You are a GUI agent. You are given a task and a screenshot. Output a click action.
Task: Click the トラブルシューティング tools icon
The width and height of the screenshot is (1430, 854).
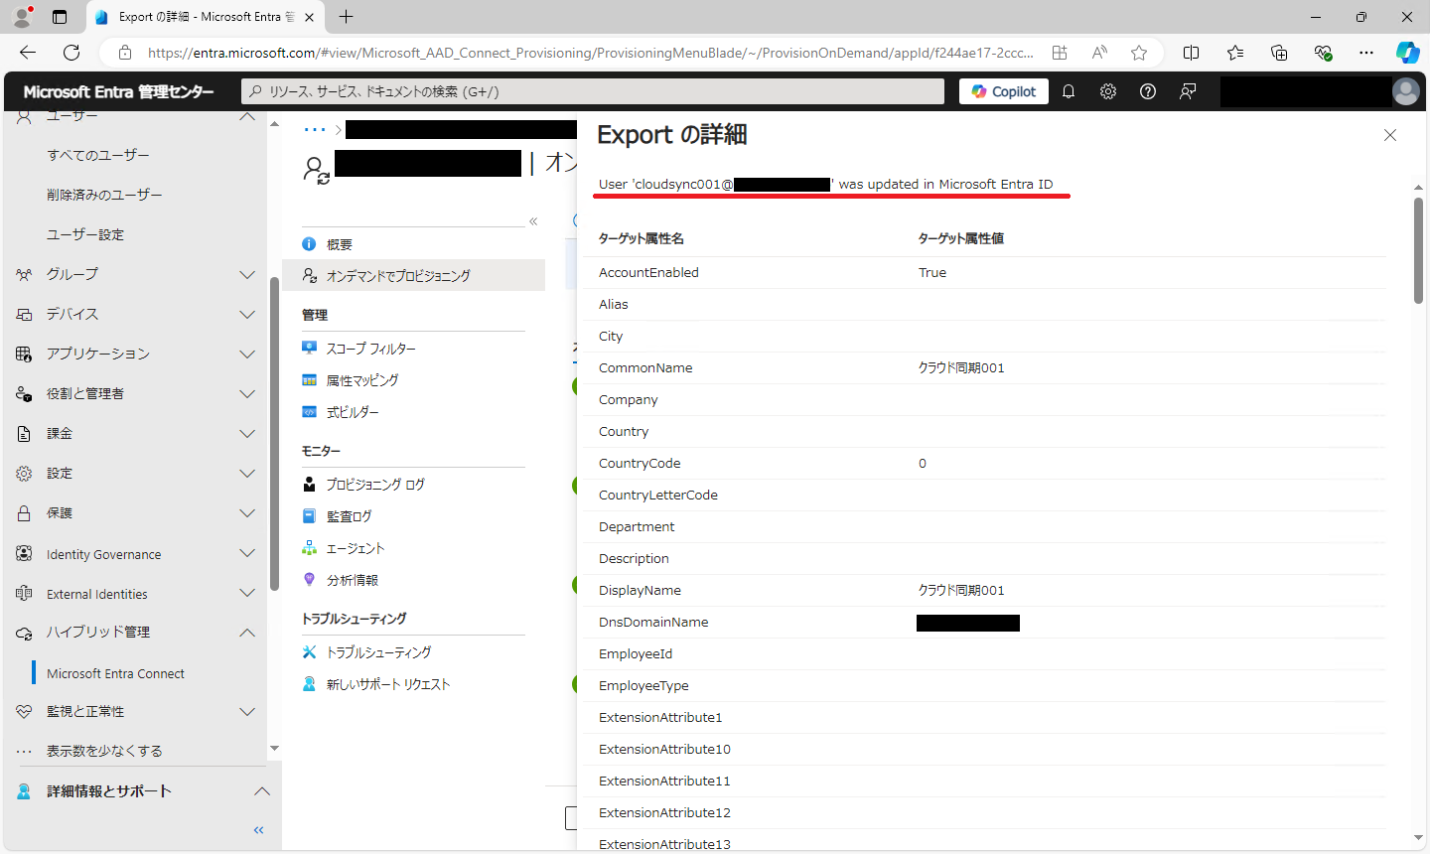point(309,652)
